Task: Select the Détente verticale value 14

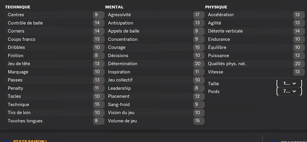Action: coord(299,31)
